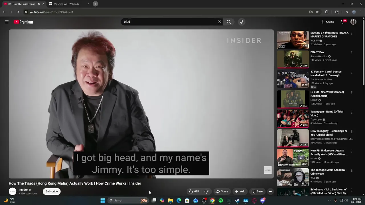This screenshot has width=365, height=205.
Task: Click the taskbar Search box
Action: [x=128, y=200]
